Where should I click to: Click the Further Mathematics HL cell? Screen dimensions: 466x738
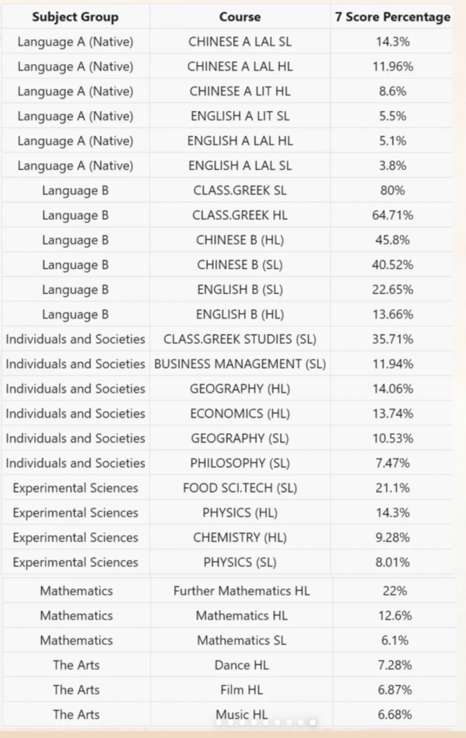(241, 591)
